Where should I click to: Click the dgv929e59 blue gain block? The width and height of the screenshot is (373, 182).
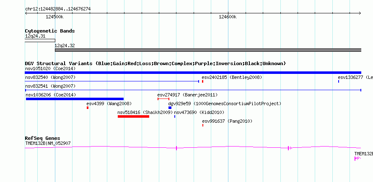point(170,108)
